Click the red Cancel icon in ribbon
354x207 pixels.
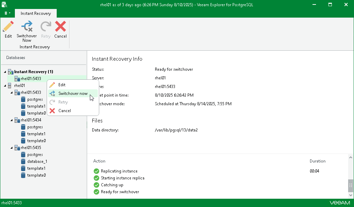pyautogui.click(x=60, y=27)
